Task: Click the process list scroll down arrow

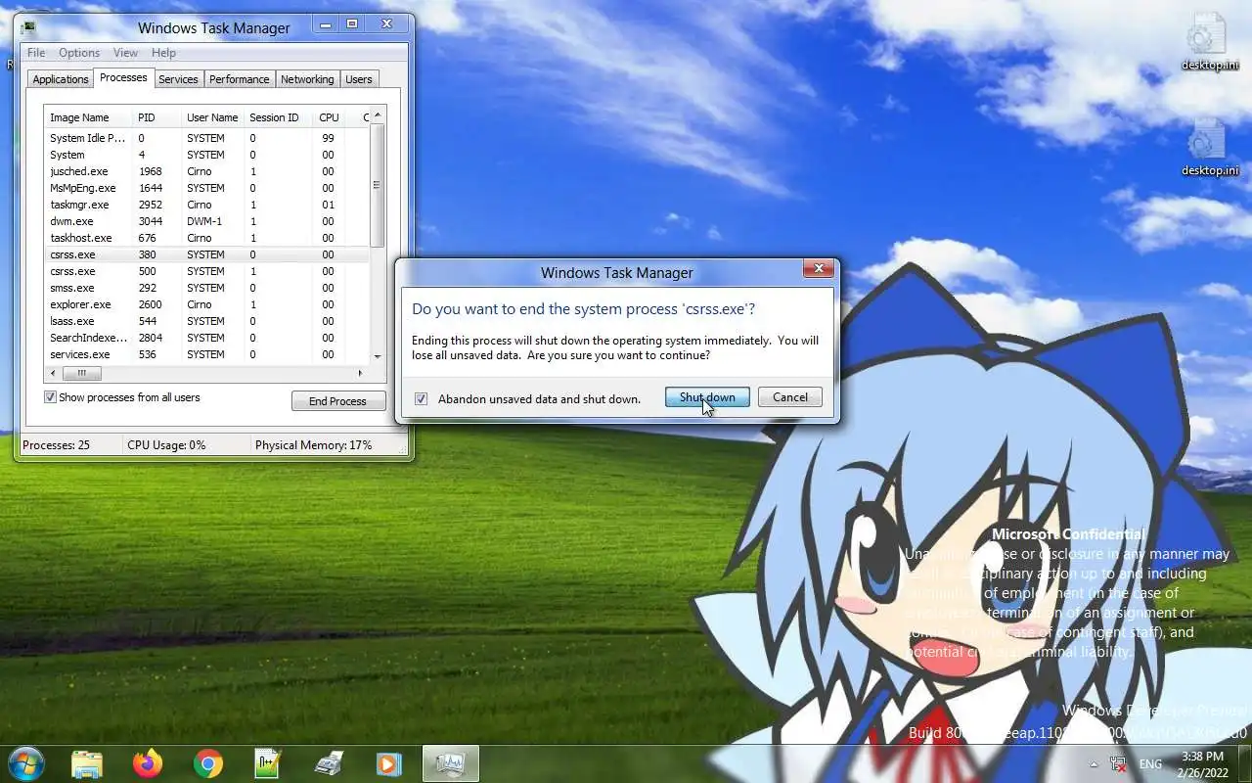Action: pos(378,357)
